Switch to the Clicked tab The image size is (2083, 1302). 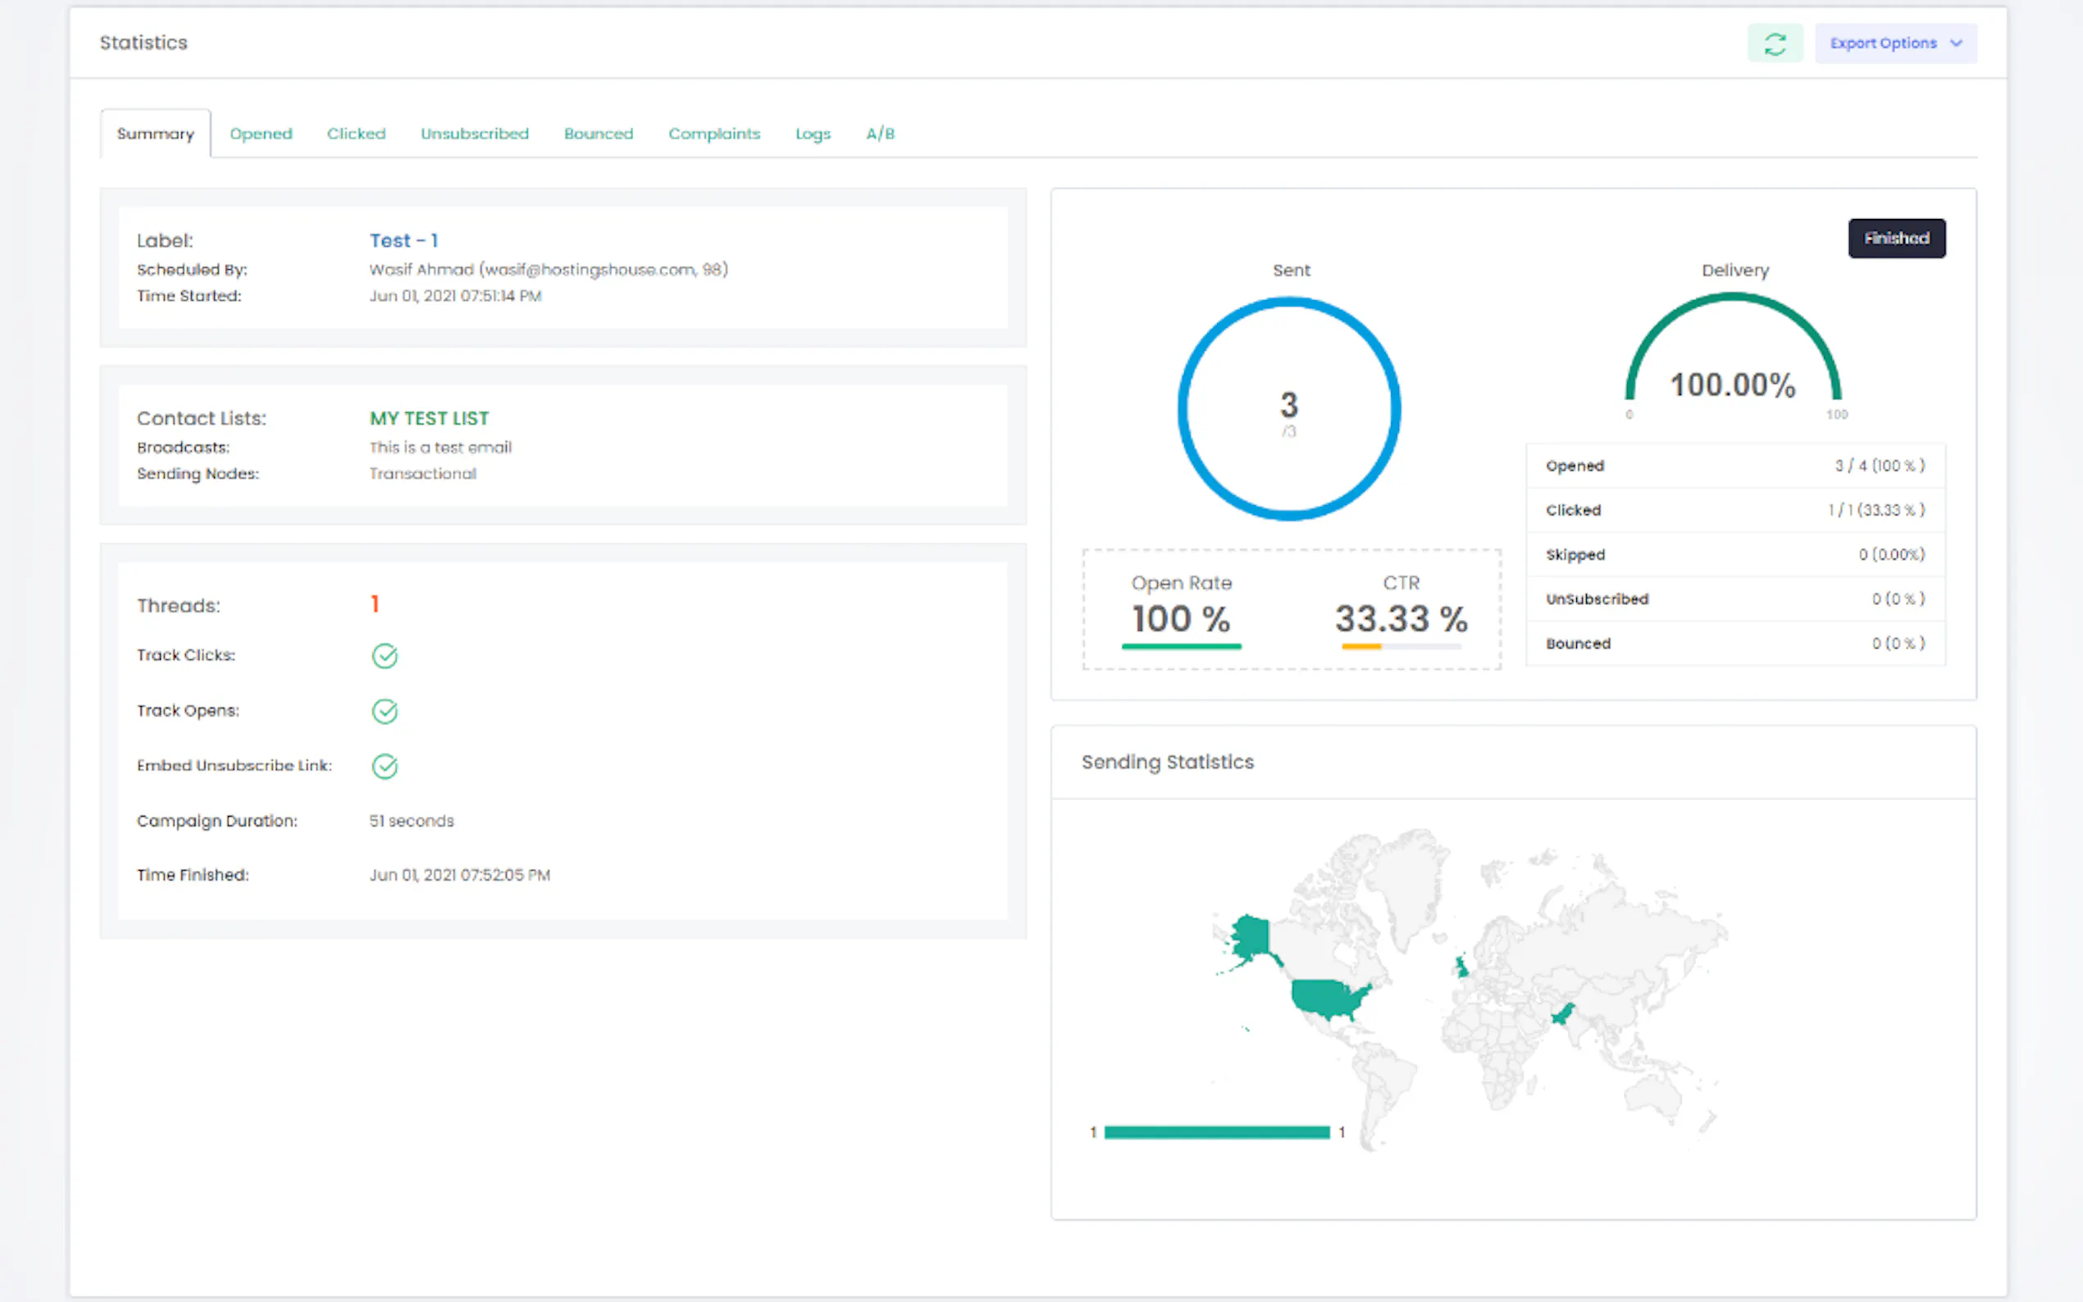pos(356,134)
